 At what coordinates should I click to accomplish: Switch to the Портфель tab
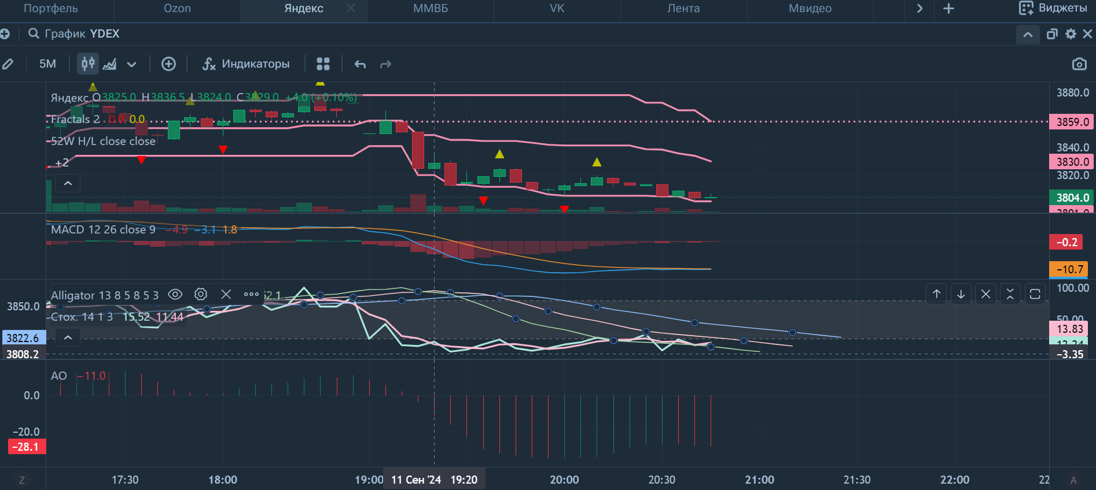pos(51,9)
